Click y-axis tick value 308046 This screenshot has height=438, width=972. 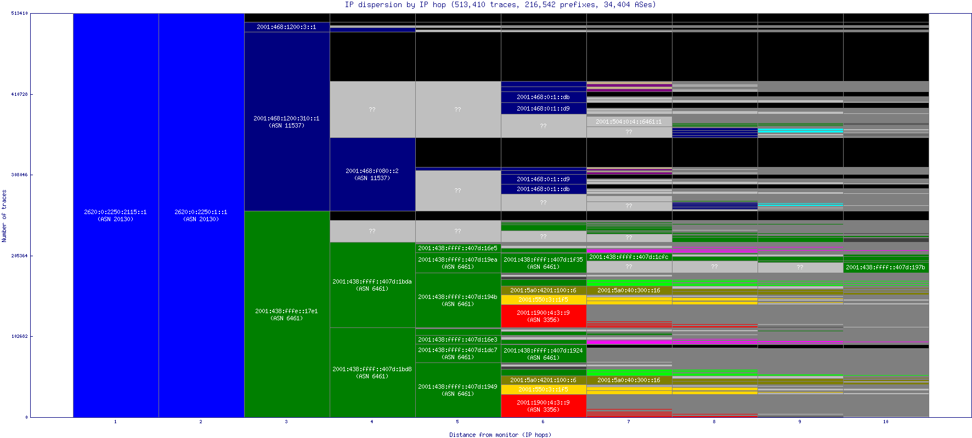click(19, 175)
